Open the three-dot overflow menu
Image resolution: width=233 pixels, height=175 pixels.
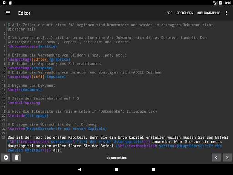click(226, 13)
